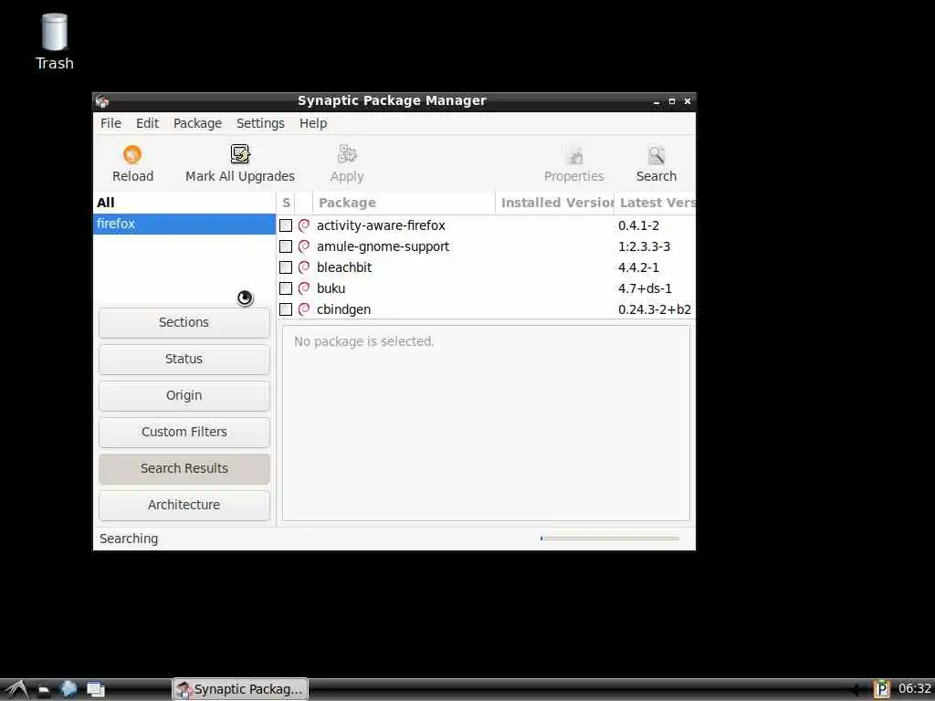The image size is (935, 701).
Task: Click the Architecture filter button
Action: pos(184,505)
